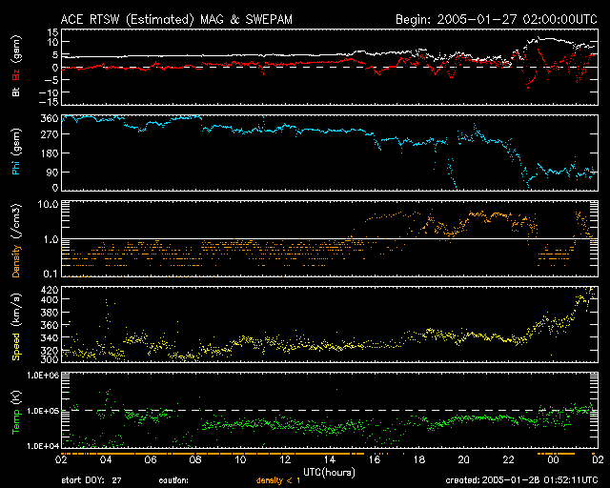The width and height of the screenshot is (610, 488).
Task: Click the '08' hour tick label
Action: pos(195,460)
